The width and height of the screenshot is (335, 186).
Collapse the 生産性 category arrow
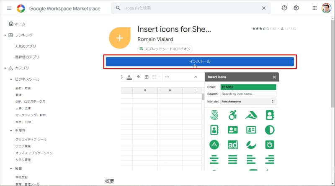pyautogui.click(x=11, y=130)
